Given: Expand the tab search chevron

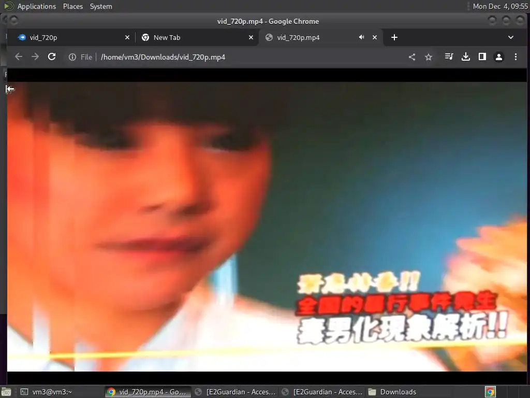Looking at the screenshot, I should [511, 37].
